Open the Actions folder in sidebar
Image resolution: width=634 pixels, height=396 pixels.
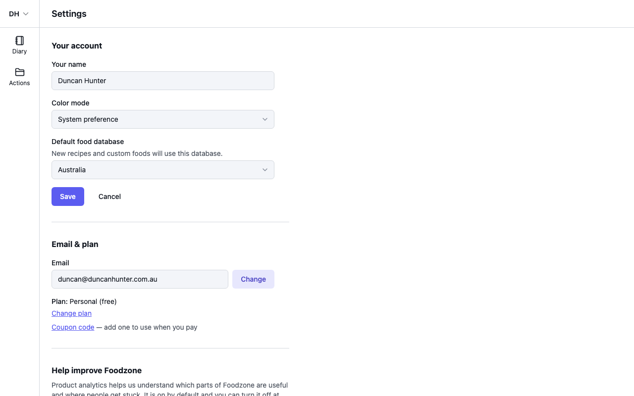pos(19,77)
